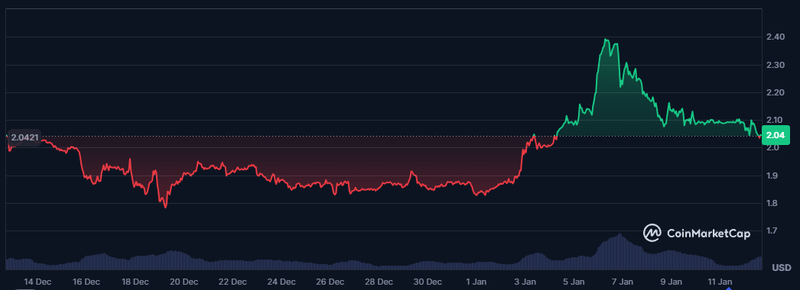This screenshot has width=800, height=290.
Task: Click the red price low near 1.8
Action: click(164, 207)
